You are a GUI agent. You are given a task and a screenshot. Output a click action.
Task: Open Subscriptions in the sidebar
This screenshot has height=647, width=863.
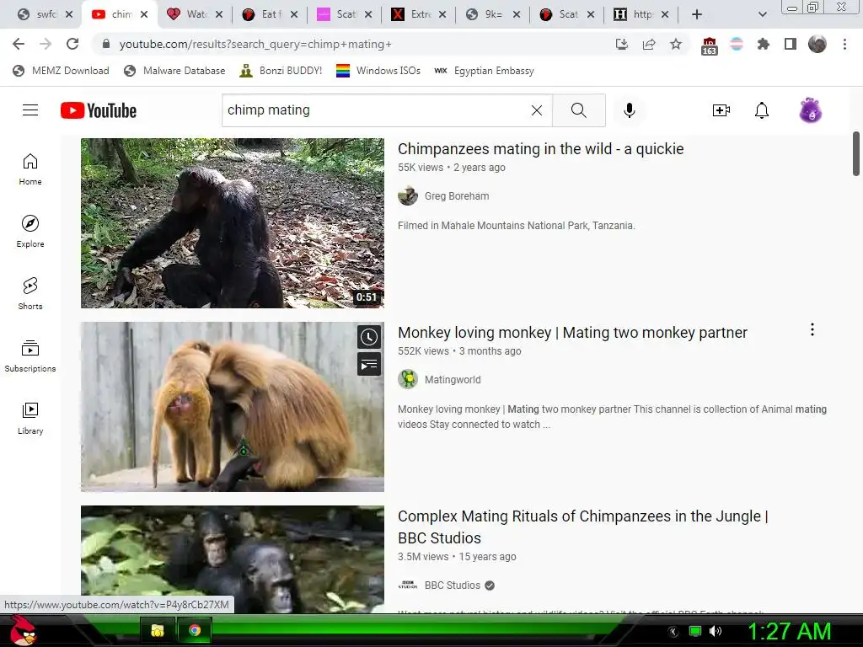30,356
